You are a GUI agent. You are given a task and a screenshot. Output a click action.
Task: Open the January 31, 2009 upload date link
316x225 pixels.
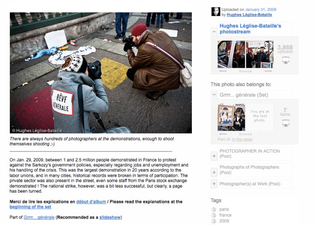click(x=260, y=9)
